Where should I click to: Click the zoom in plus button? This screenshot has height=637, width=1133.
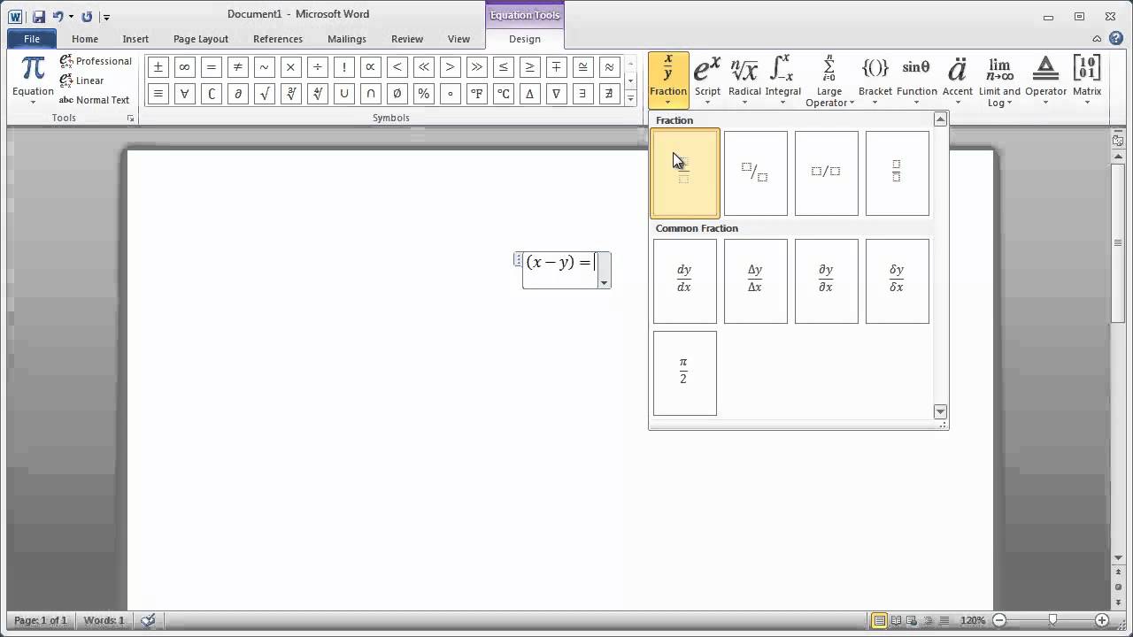tap(1102, 620)
